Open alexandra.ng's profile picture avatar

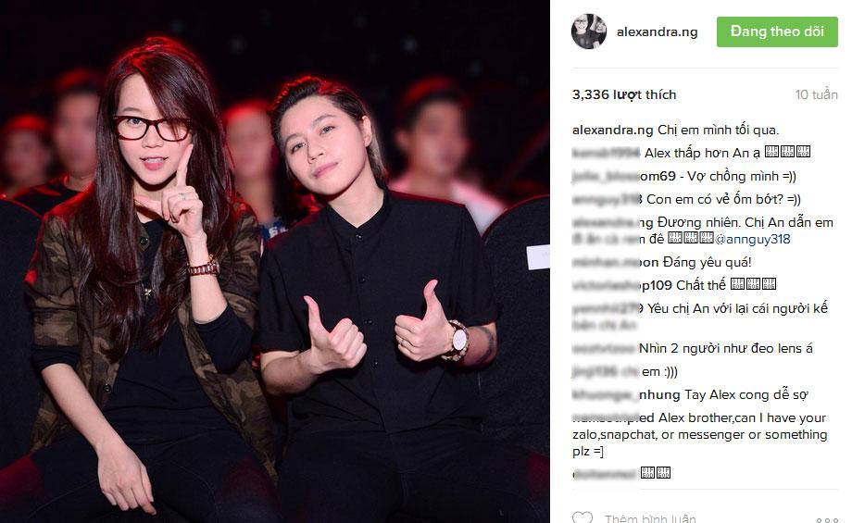[588, 31]
